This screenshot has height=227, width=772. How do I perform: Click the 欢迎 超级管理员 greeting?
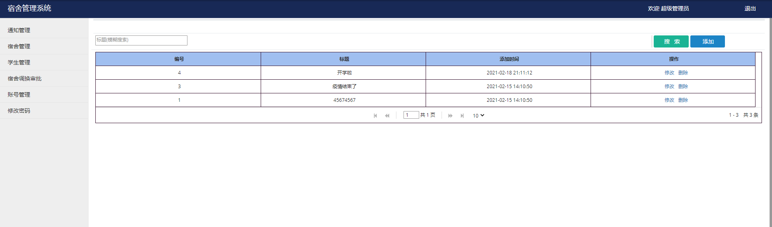668,8
